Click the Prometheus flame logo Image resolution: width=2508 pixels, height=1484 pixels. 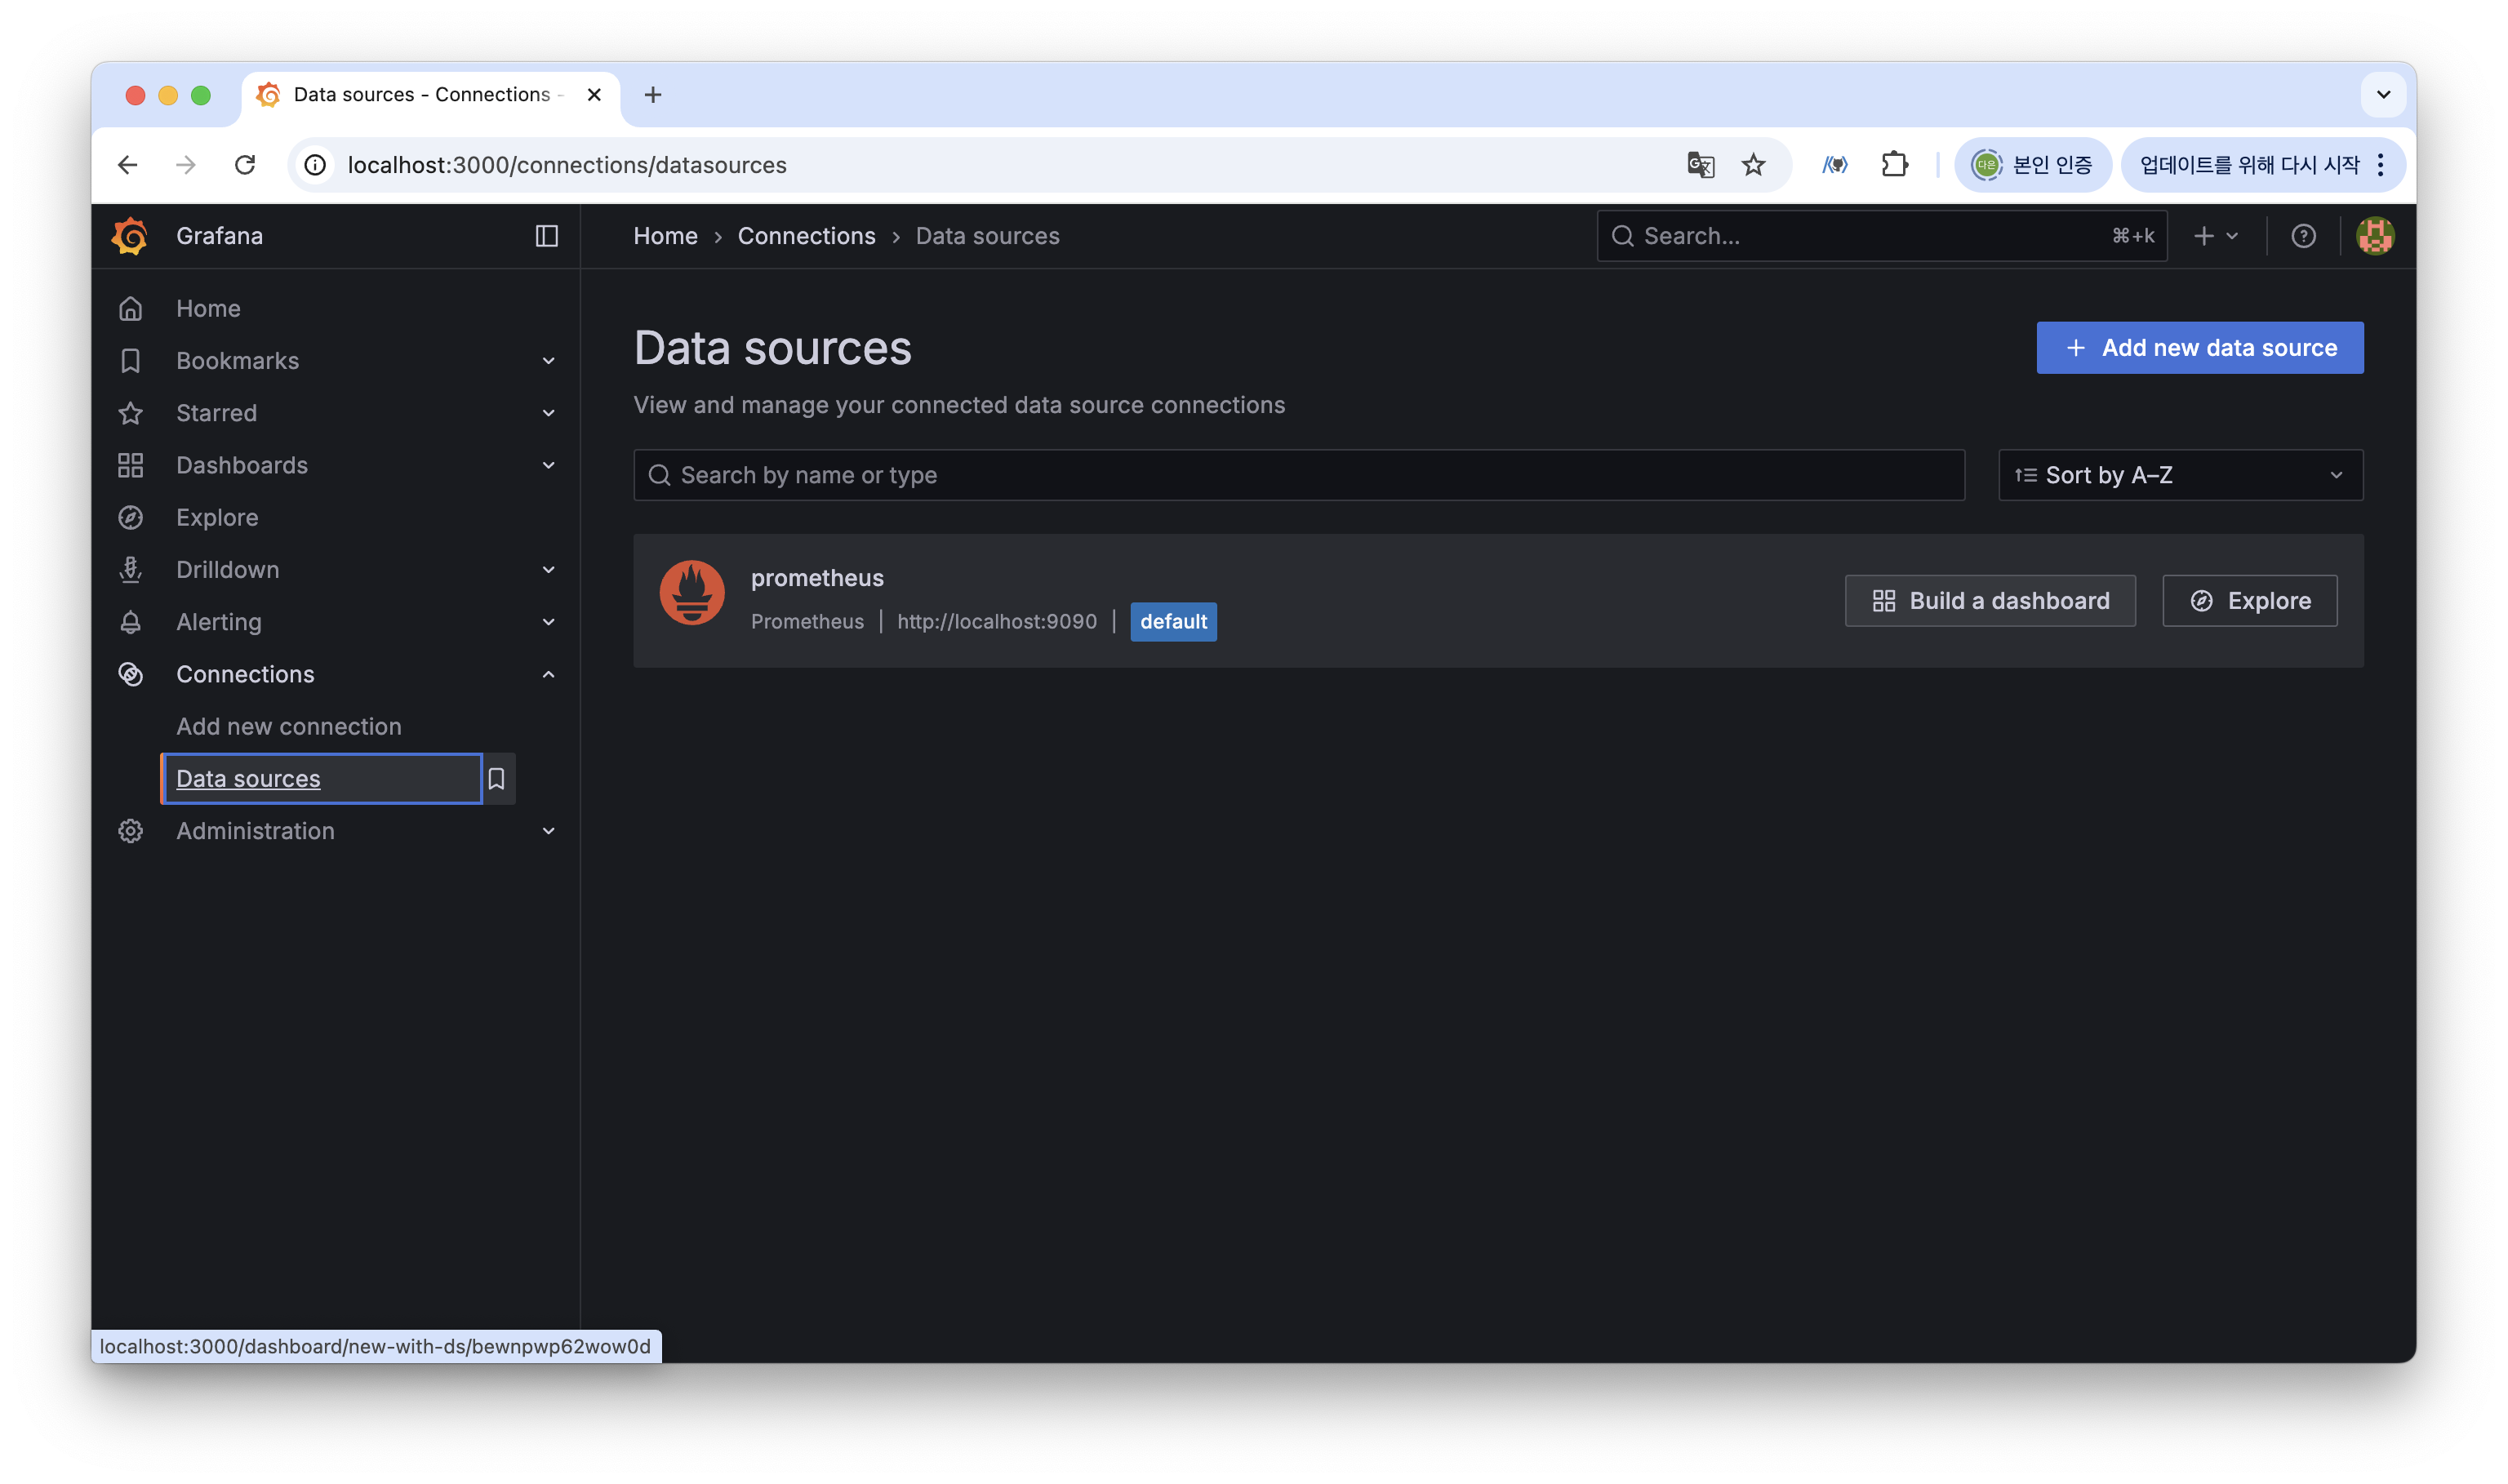click(x=692, y=593)
